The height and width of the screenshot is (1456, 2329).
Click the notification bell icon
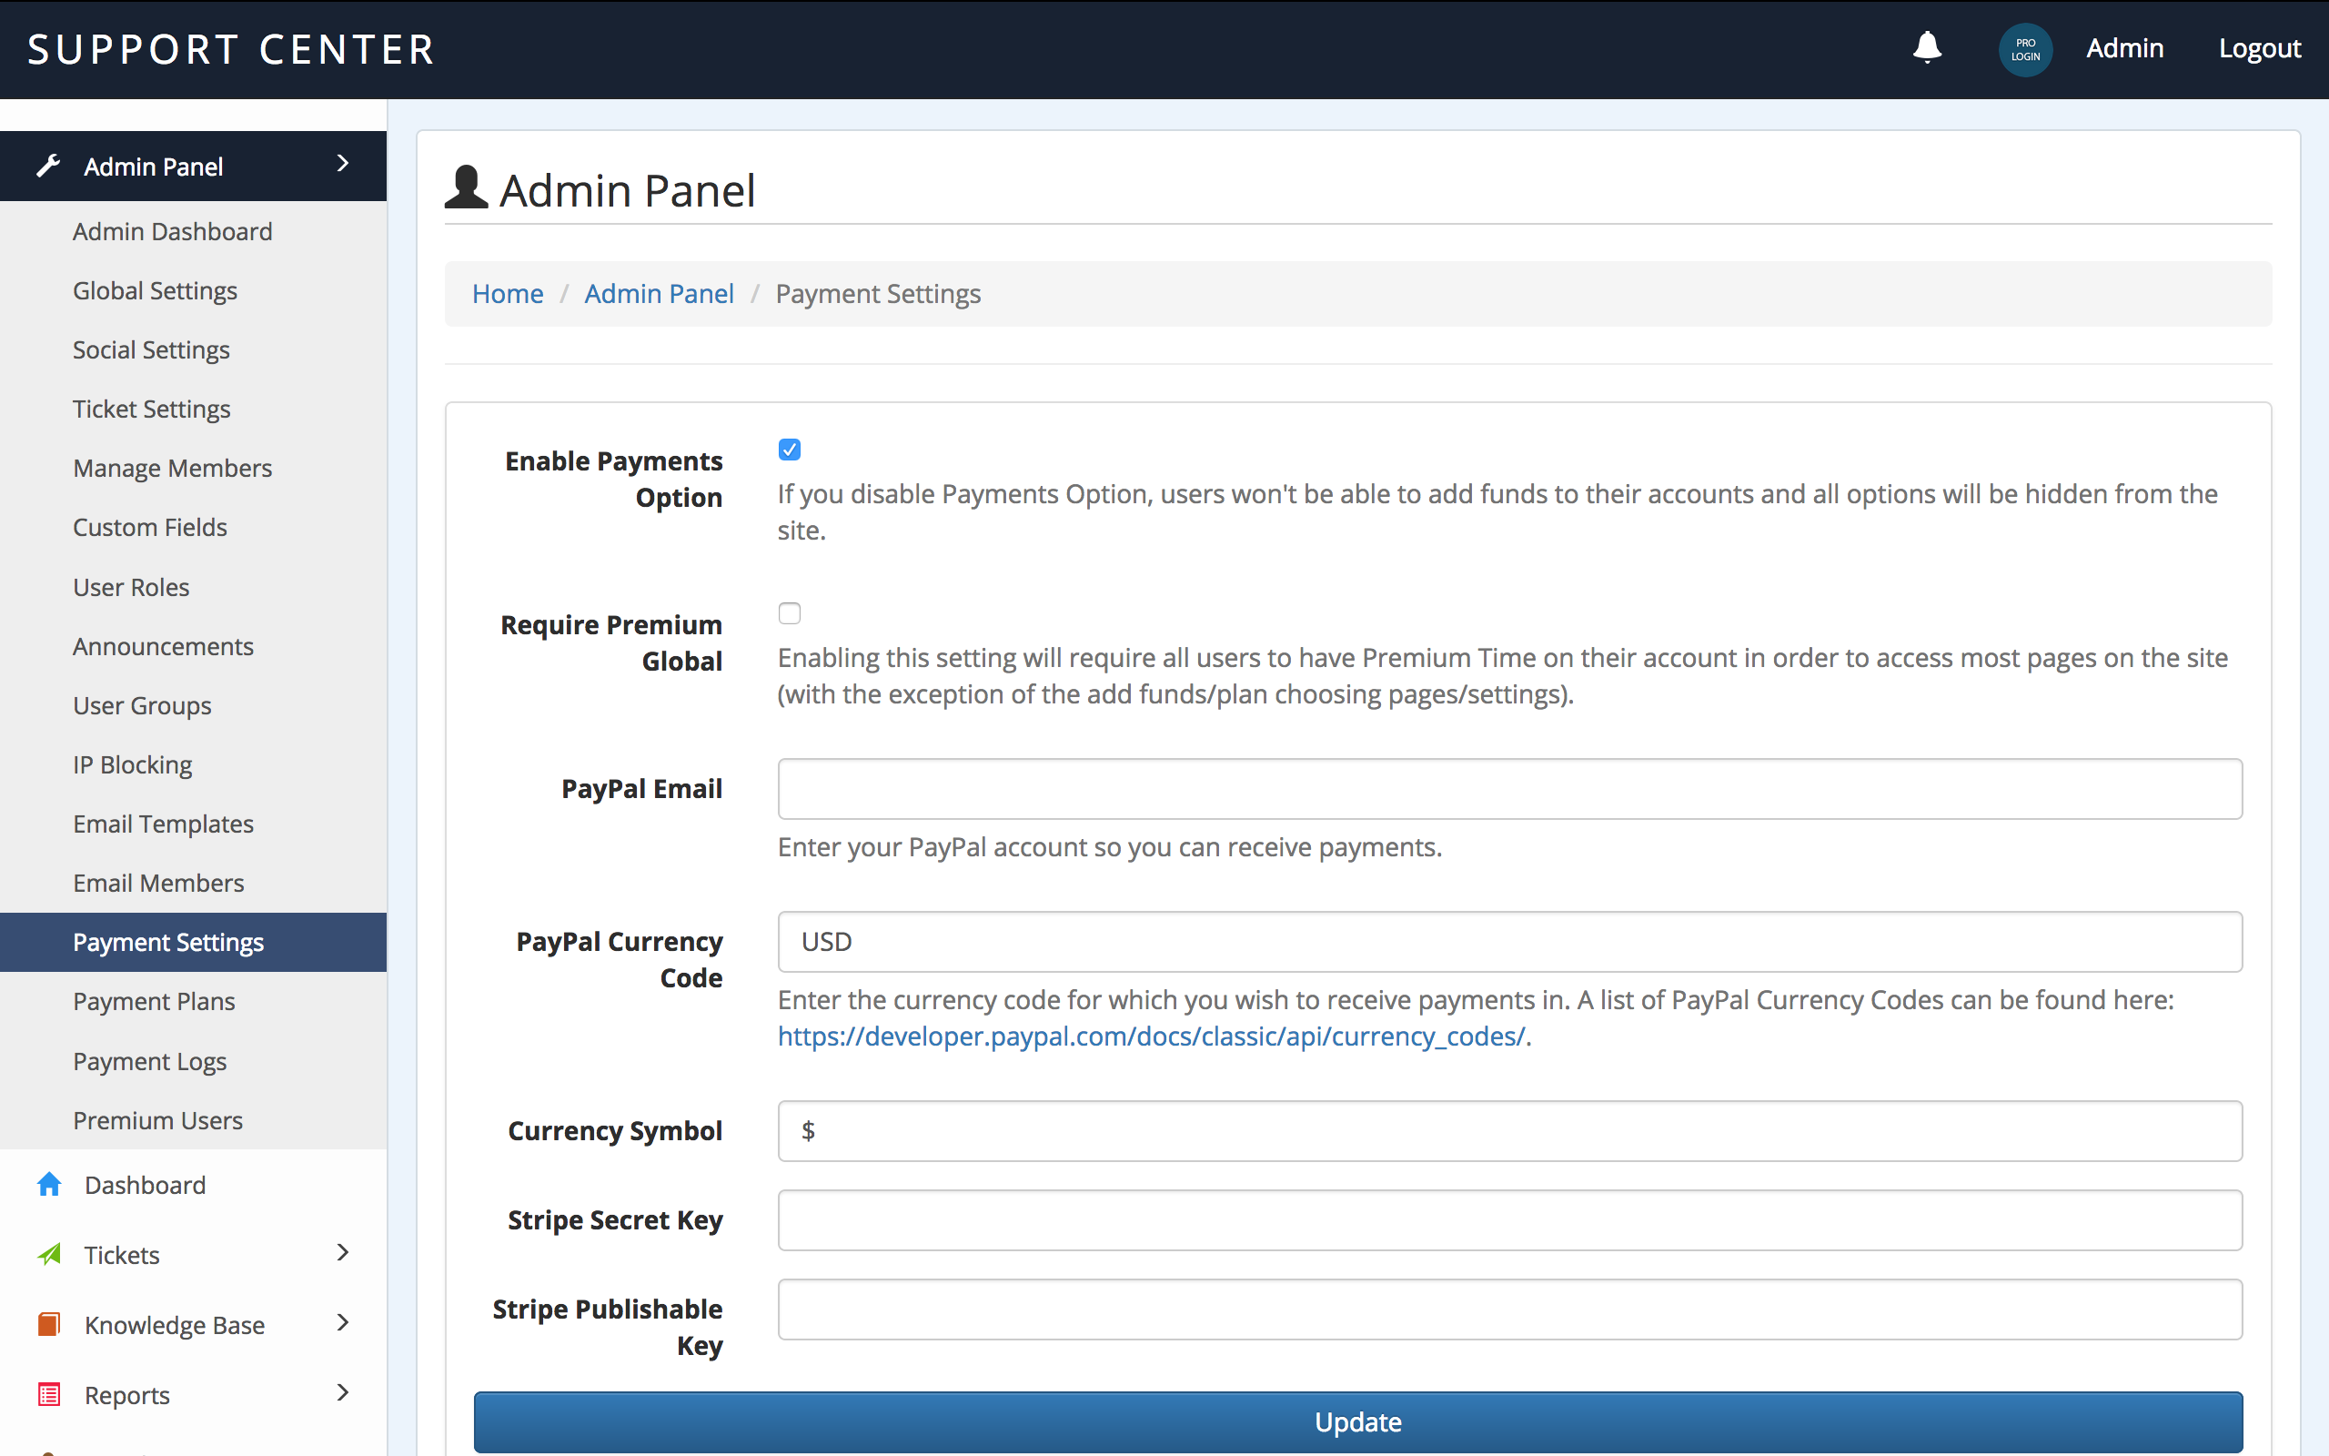1927,48
